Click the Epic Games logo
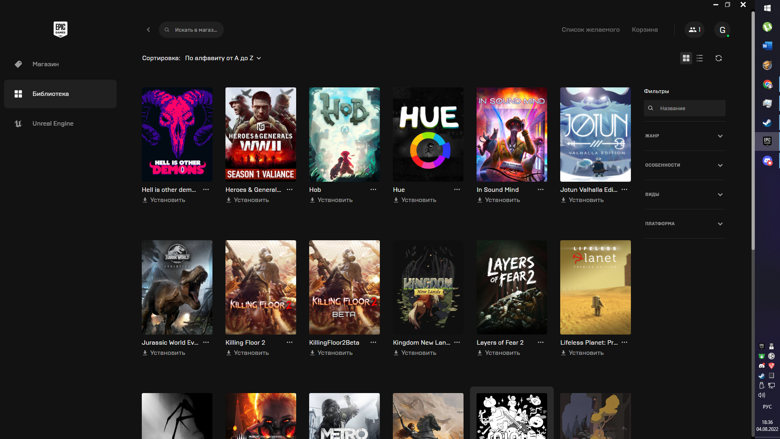 click(x=60, y=29)
